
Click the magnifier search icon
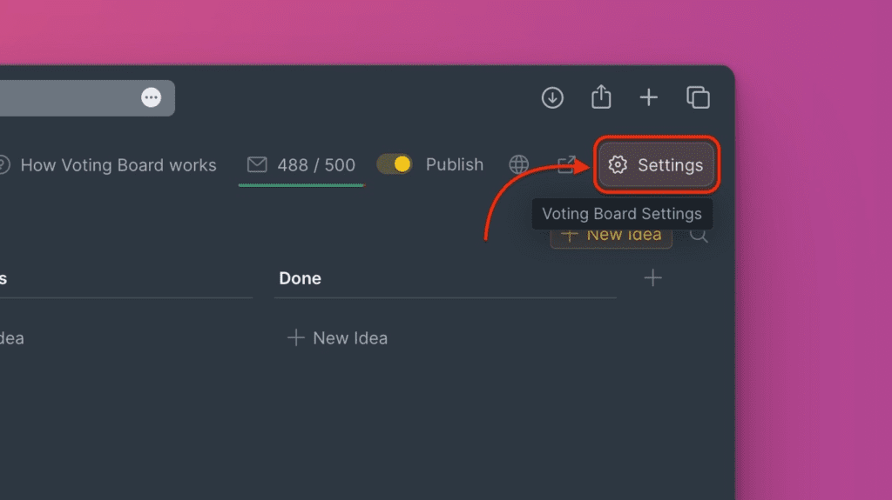[699, 235]
